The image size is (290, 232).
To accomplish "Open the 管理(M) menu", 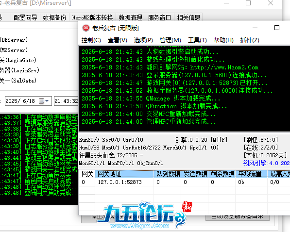I will pos(170,40).
